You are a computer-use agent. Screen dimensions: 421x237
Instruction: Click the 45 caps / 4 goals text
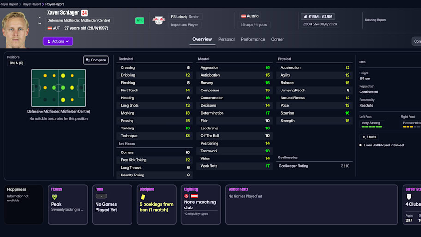click(253, 25)
